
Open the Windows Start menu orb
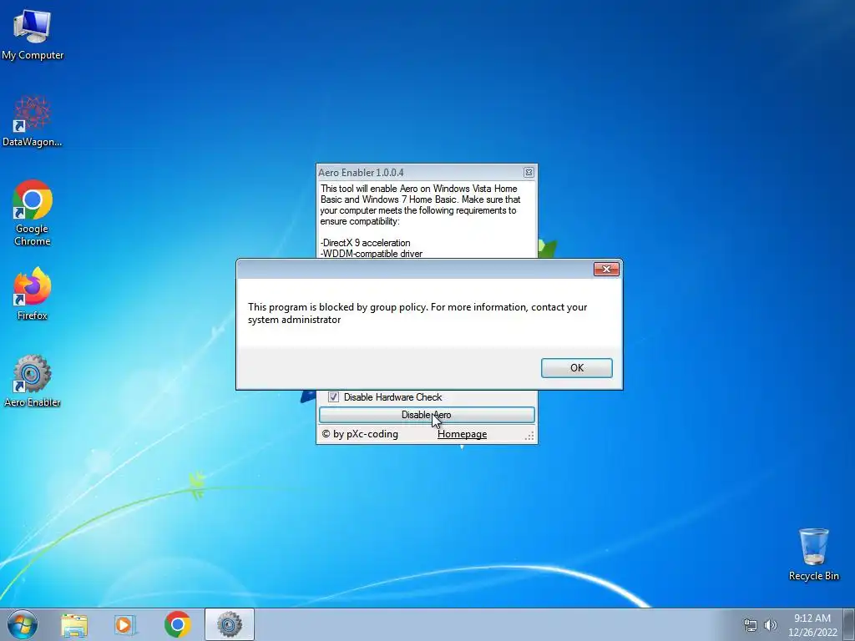click(23, 624)
